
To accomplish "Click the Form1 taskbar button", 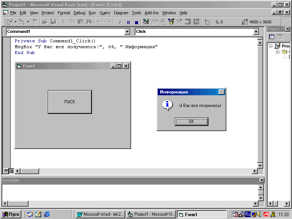I will click(201, 214).
